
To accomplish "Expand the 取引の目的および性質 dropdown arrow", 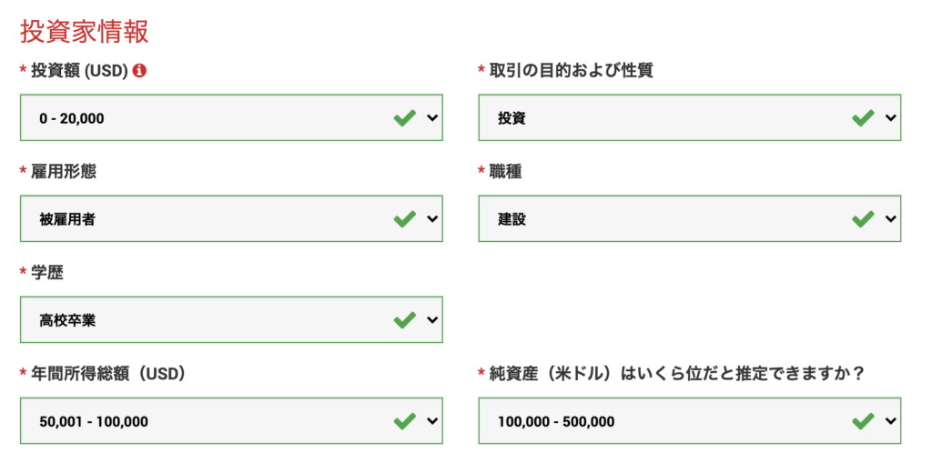I will pos(889,118).
